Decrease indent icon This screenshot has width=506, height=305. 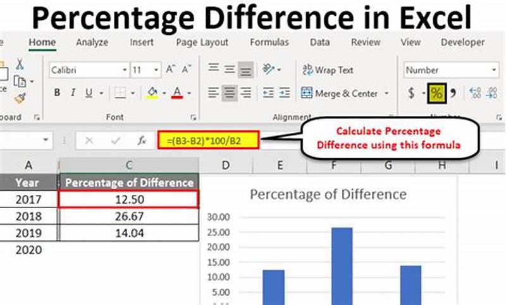(268, 93)
